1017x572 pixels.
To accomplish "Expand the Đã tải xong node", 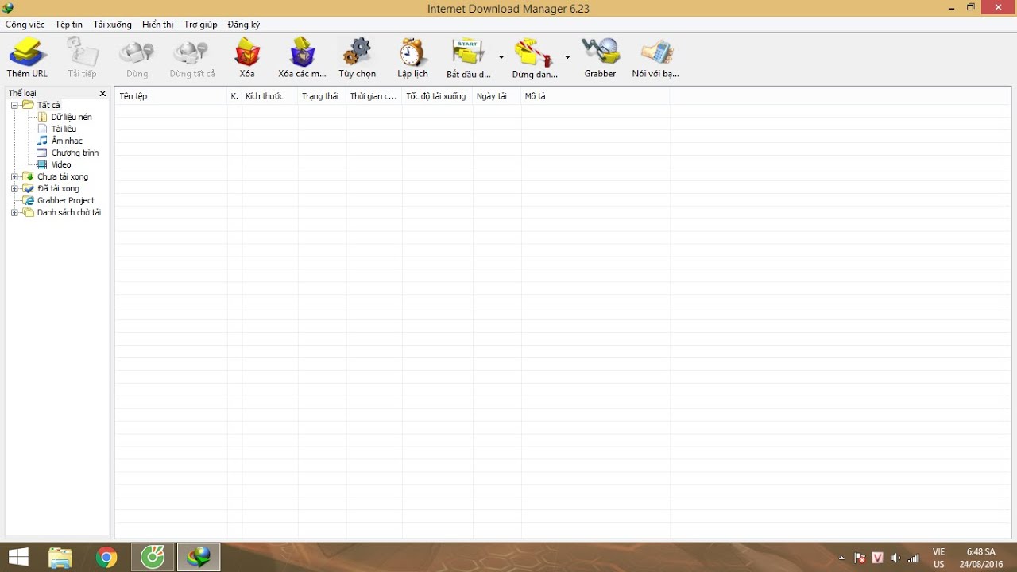I will [x=14, y=188].
